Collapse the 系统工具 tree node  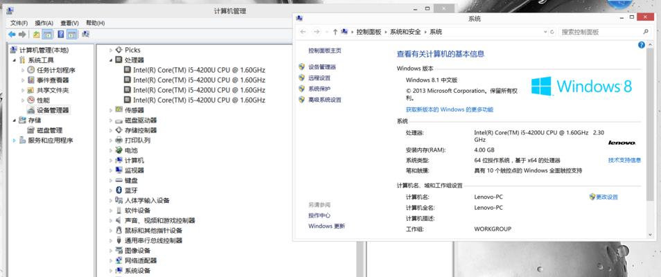[13, 60]
